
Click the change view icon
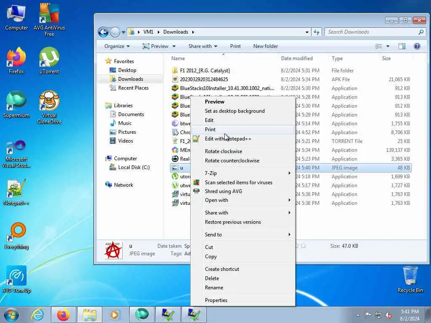pos(378,46)
